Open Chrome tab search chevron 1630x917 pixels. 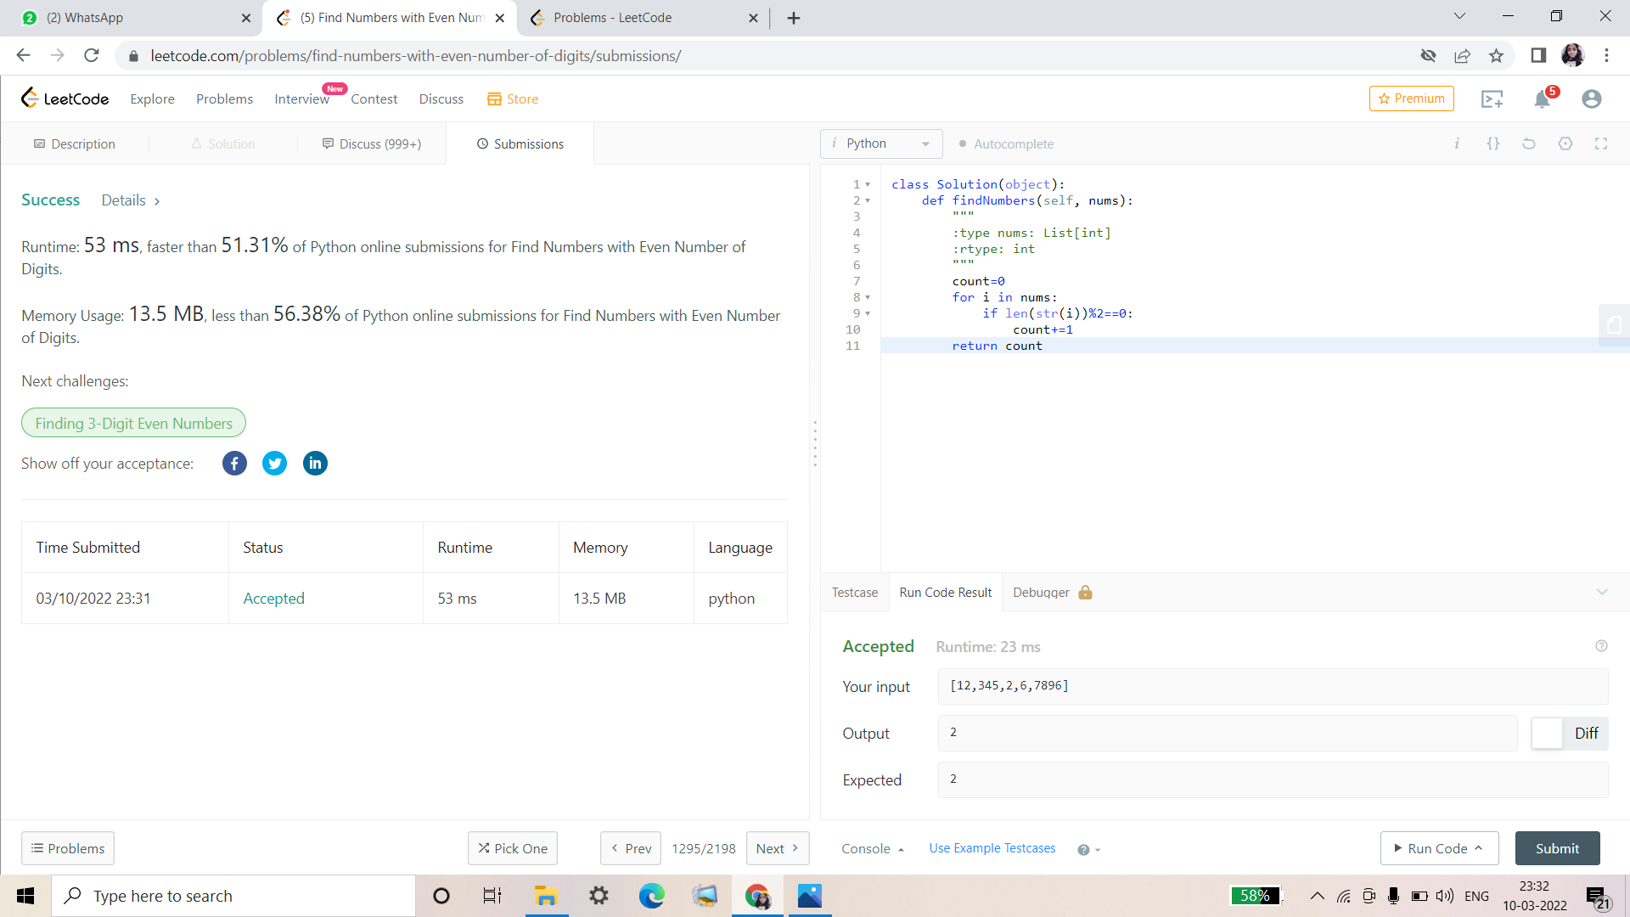(x=1459, y=16)
